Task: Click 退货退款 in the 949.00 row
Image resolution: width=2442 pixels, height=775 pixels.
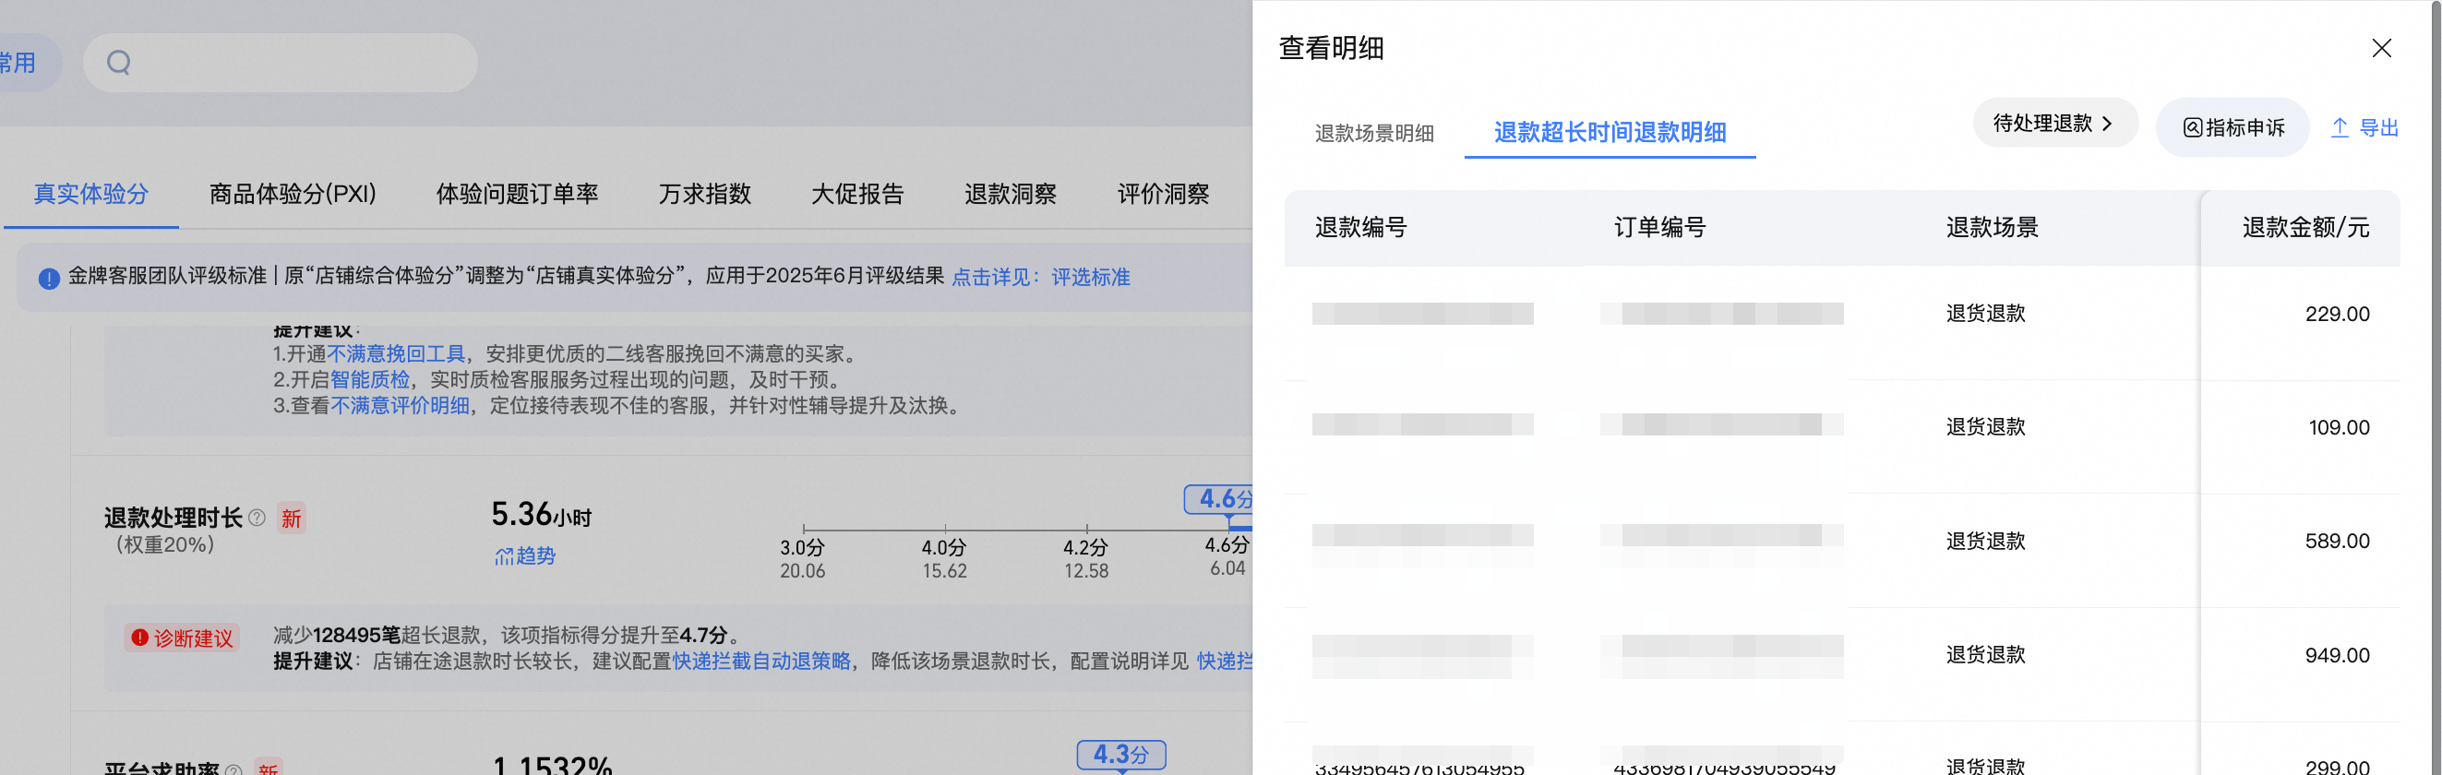Action: click(1985, 655)
